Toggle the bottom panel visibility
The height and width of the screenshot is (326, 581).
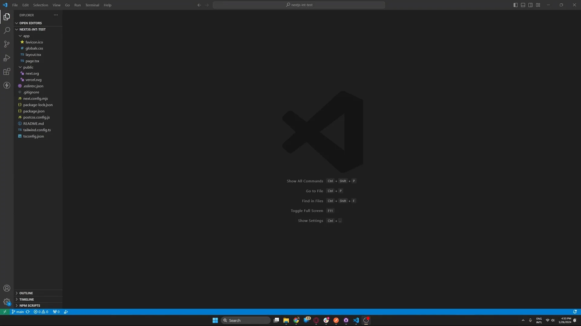[x=523, y=5]
